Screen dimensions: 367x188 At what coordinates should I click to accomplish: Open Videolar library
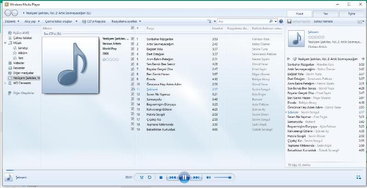pos(17,63)
